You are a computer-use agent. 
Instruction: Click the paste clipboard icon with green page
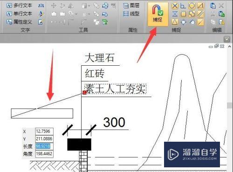[x=221, y=14]
